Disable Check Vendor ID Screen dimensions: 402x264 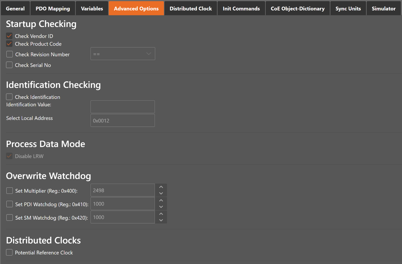coord(9,36)
